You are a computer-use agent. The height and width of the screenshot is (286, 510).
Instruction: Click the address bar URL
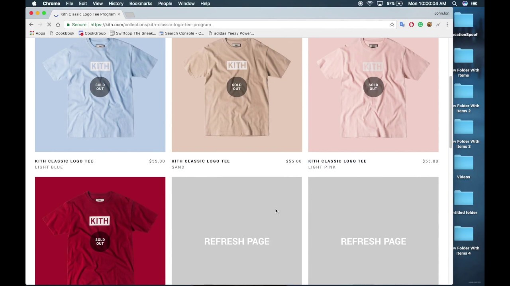[x=151, y=25]
